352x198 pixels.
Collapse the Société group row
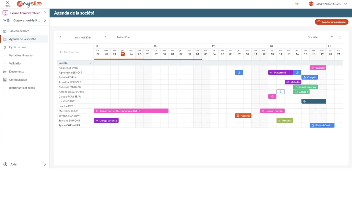click(90, 63)
